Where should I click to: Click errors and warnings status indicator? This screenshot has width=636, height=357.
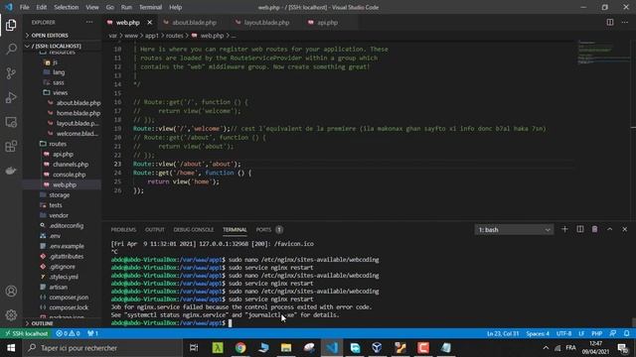68,333
